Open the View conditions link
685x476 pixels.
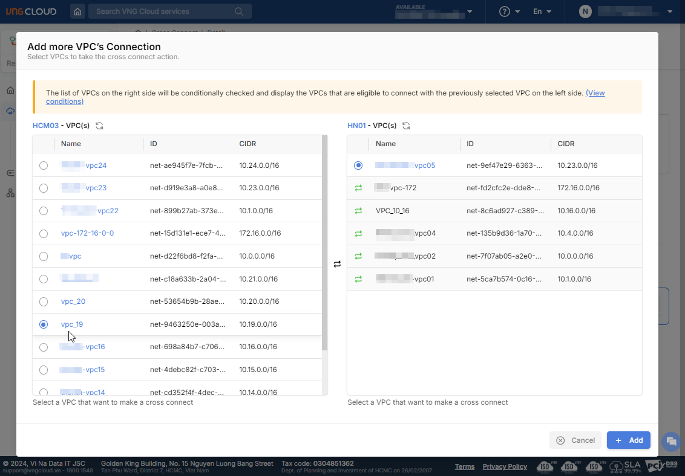click(595, 93)
